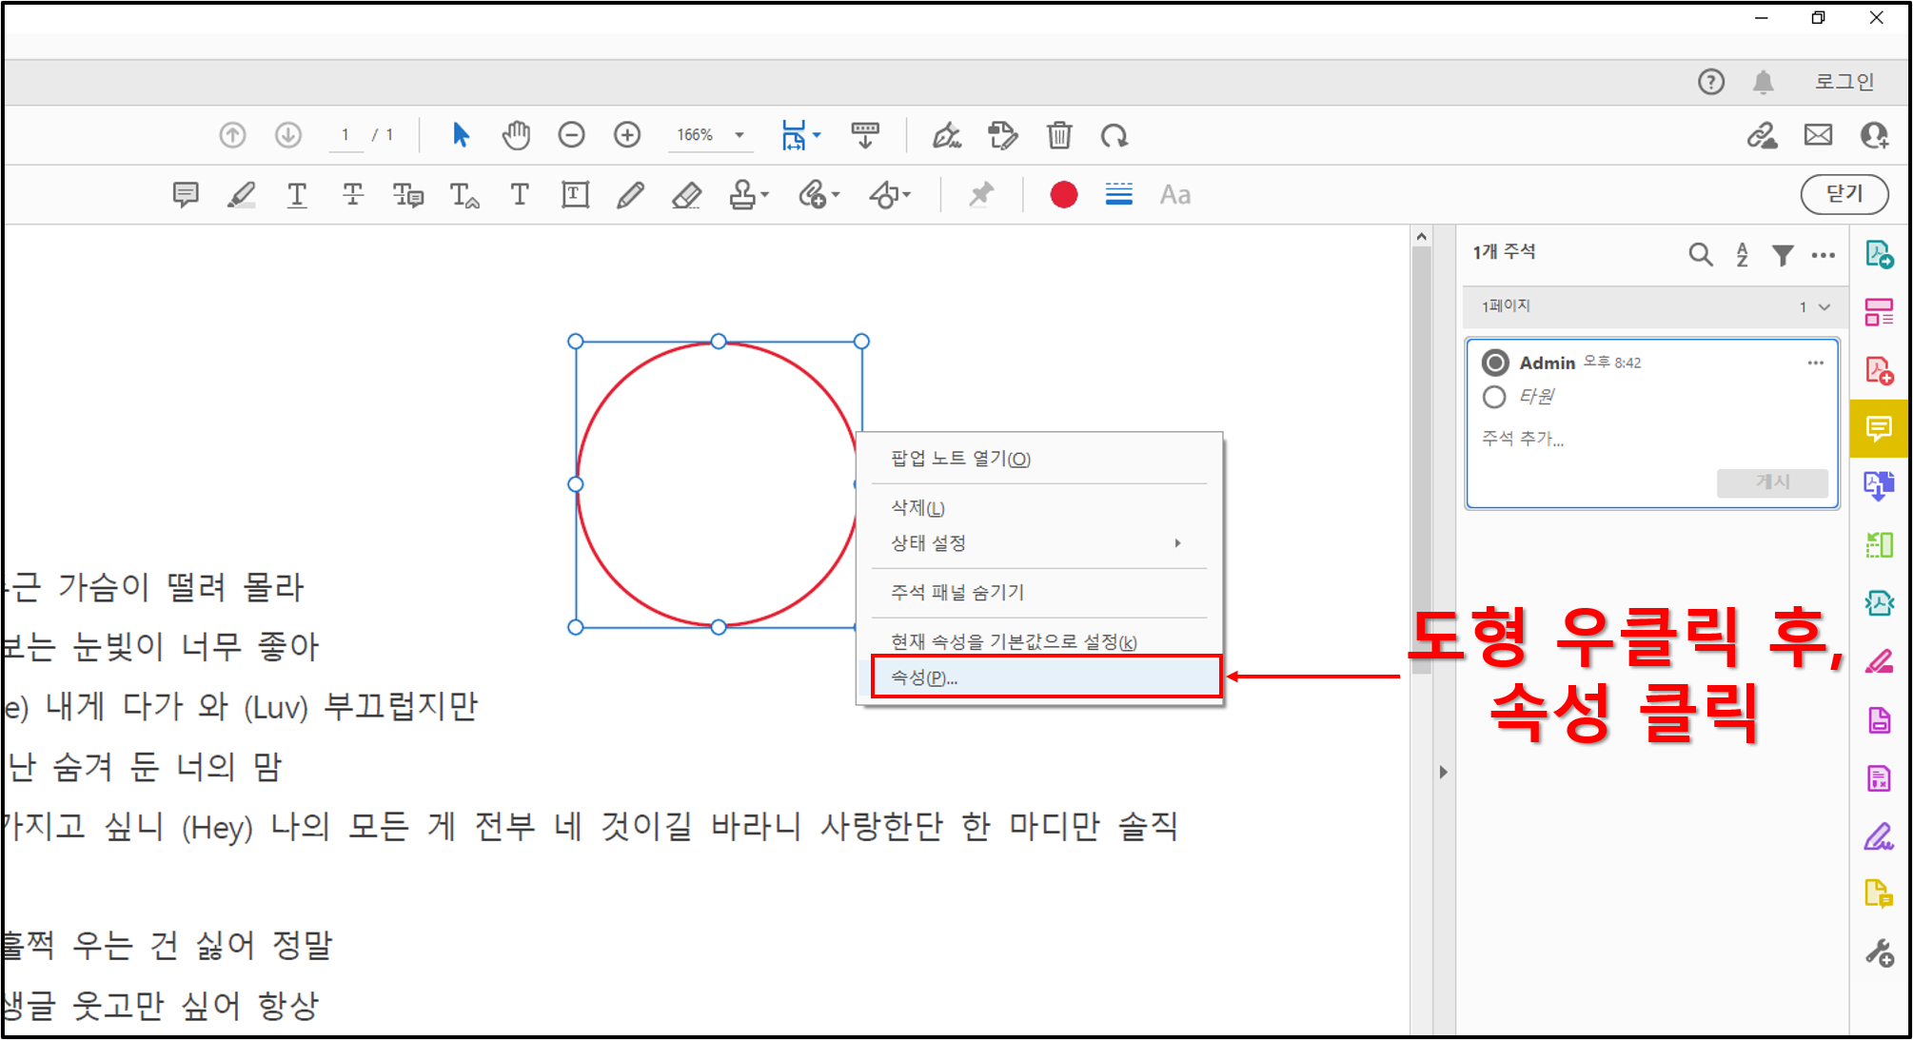Expand the 1페이지 comment group chevron
Image resolution: width=1913 pixels, height=1040 pixels.
point(1824,306)
